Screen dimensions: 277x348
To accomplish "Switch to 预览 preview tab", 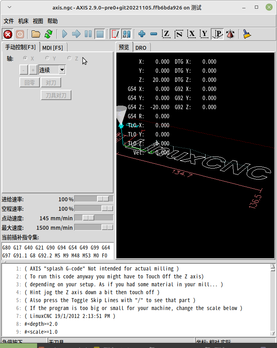I will point(124,47).
